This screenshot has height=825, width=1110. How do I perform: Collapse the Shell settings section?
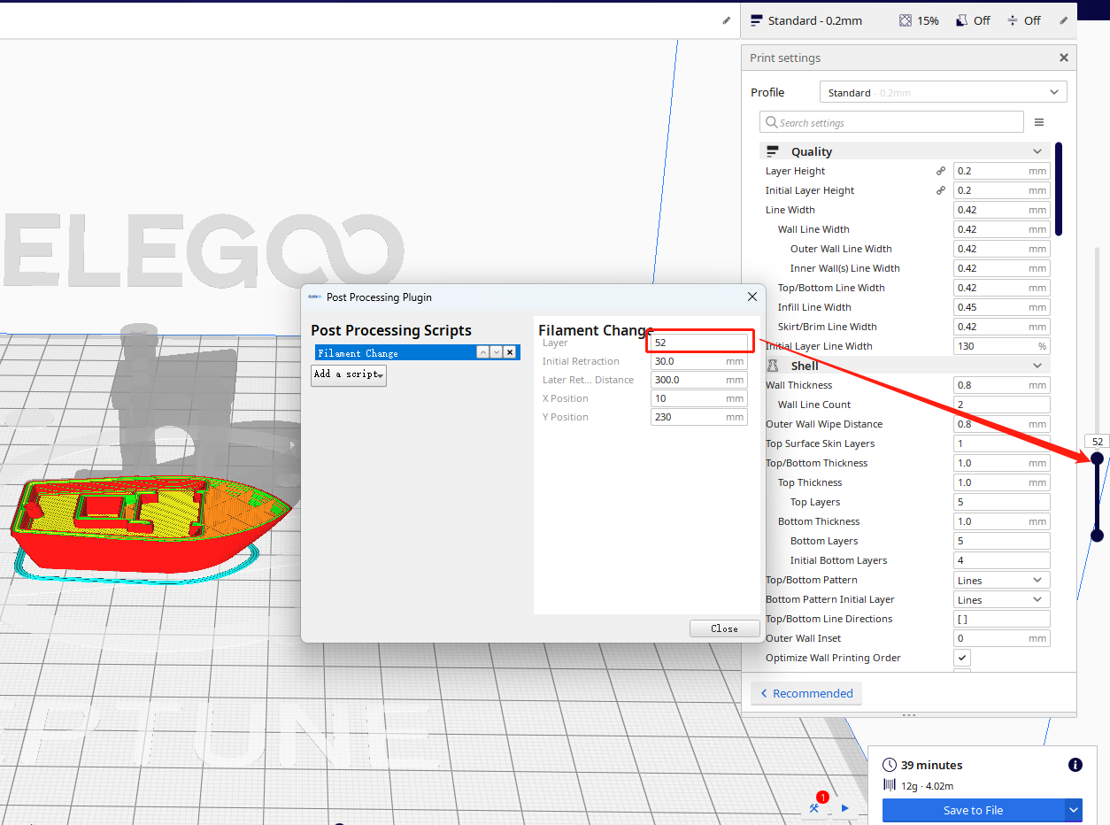pyautogui.click(x=1037, y=366)
